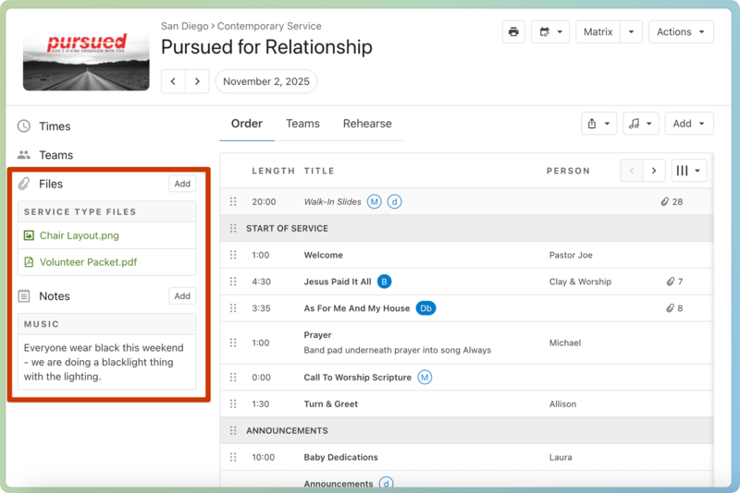Switch to the Teams tab
The image size is (740, 493).
302,124
